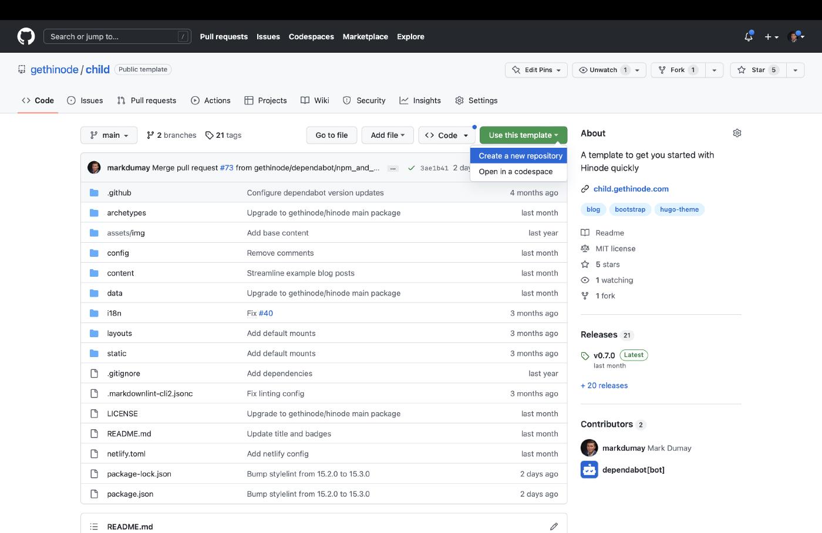Open the plus create-new menu
This screenshot has width=822, height=533.
tap(772, 37)
